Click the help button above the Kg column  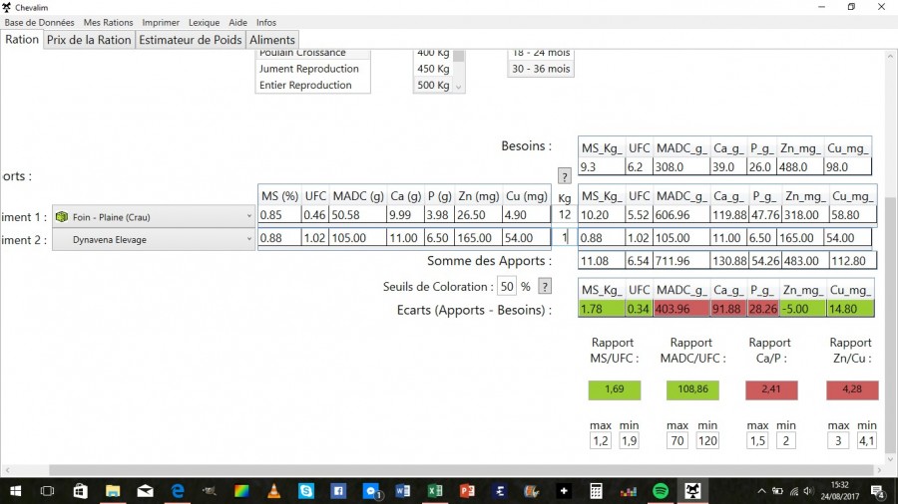pos(564,176)
